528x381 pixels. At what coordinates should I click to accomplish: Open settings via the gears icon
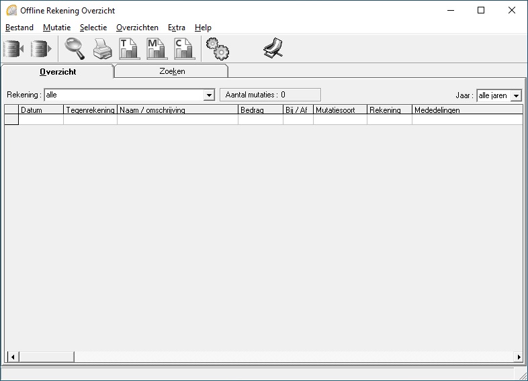[217, 49]
